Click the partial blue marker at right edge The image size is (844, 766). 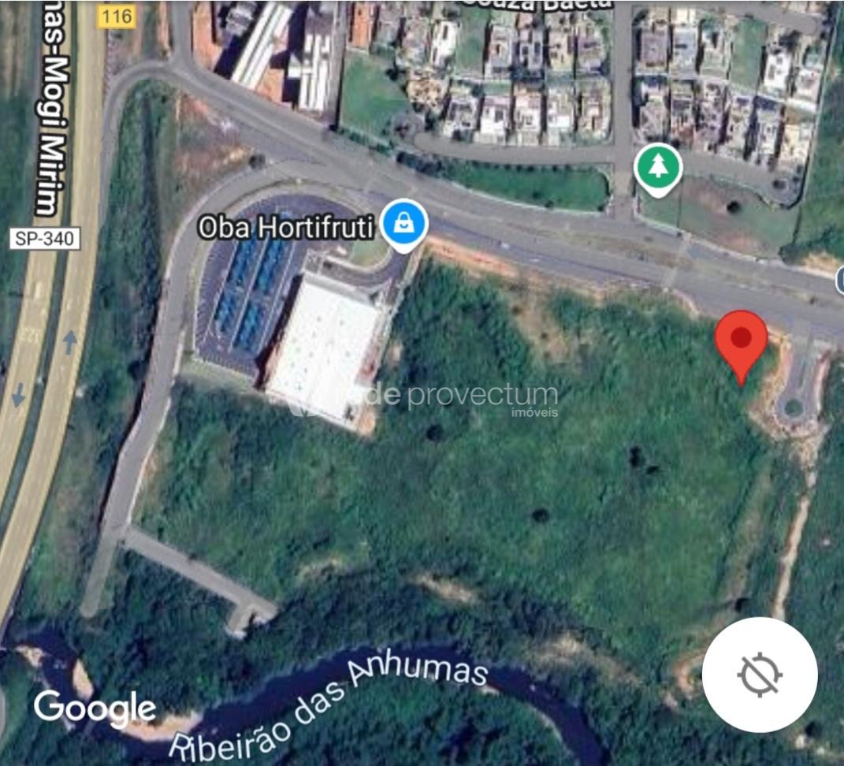point(840,281)
